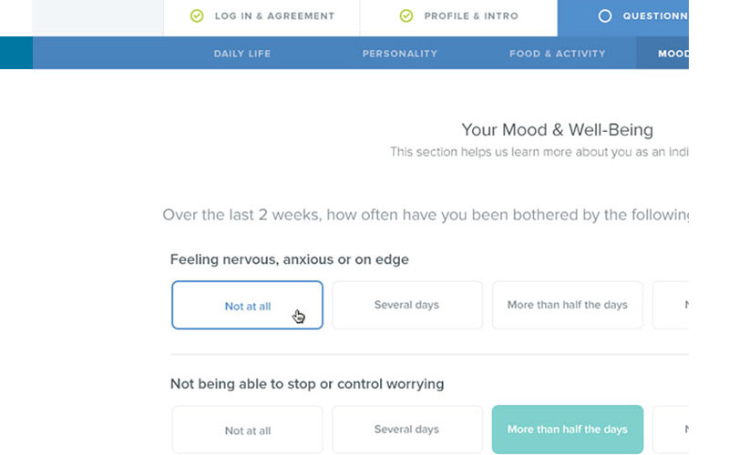Click the dark teal block at left of section bar
The image size is (729, 455).
coord(16,53)
